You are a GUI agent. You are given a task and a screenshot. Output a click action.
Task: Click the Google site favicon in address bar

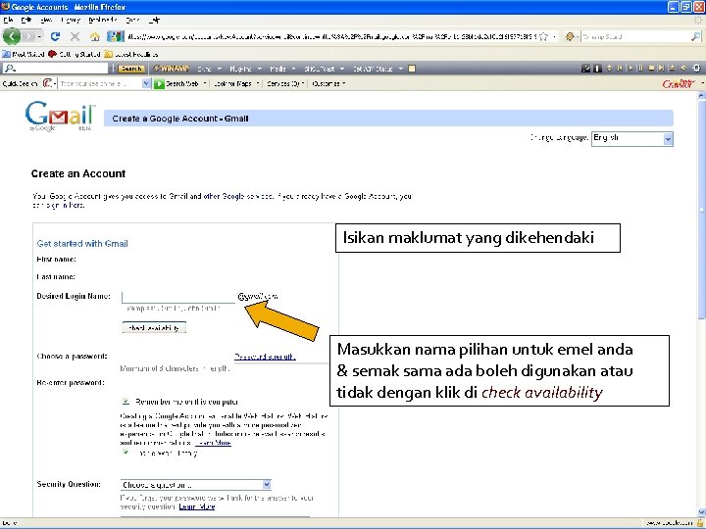[116, 36]
